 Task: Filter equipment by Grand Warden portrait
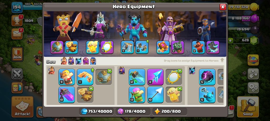coord(86,61)
